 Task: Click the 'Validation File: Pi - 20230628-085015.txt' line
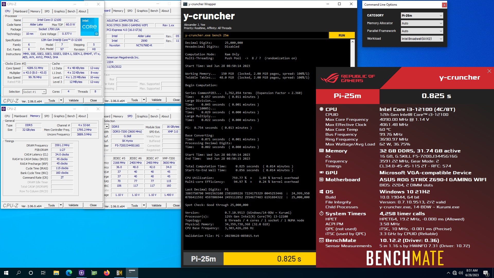[222, 236]
